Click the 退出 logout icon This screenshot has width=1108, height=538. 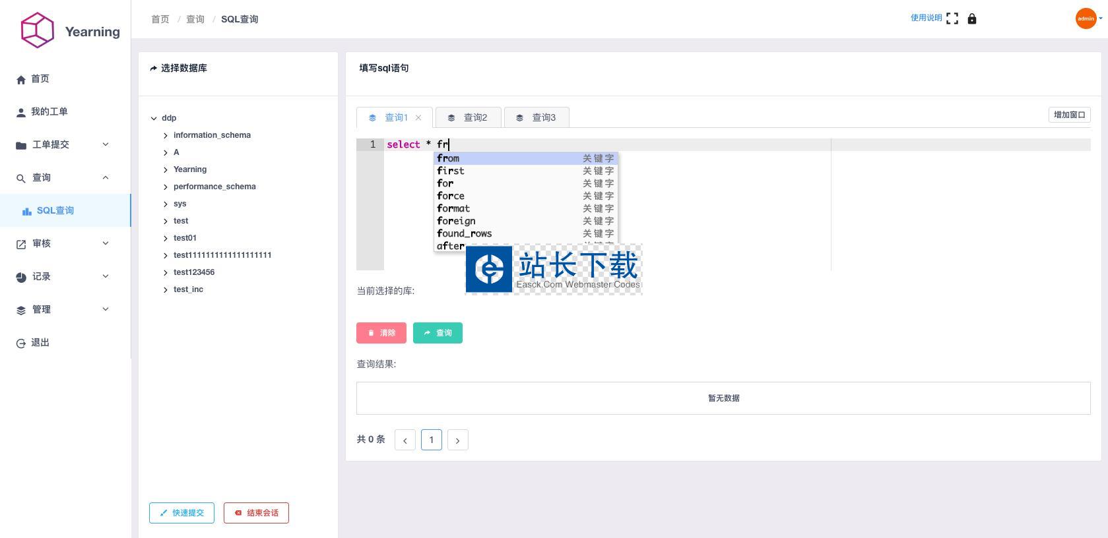[21, 343]
